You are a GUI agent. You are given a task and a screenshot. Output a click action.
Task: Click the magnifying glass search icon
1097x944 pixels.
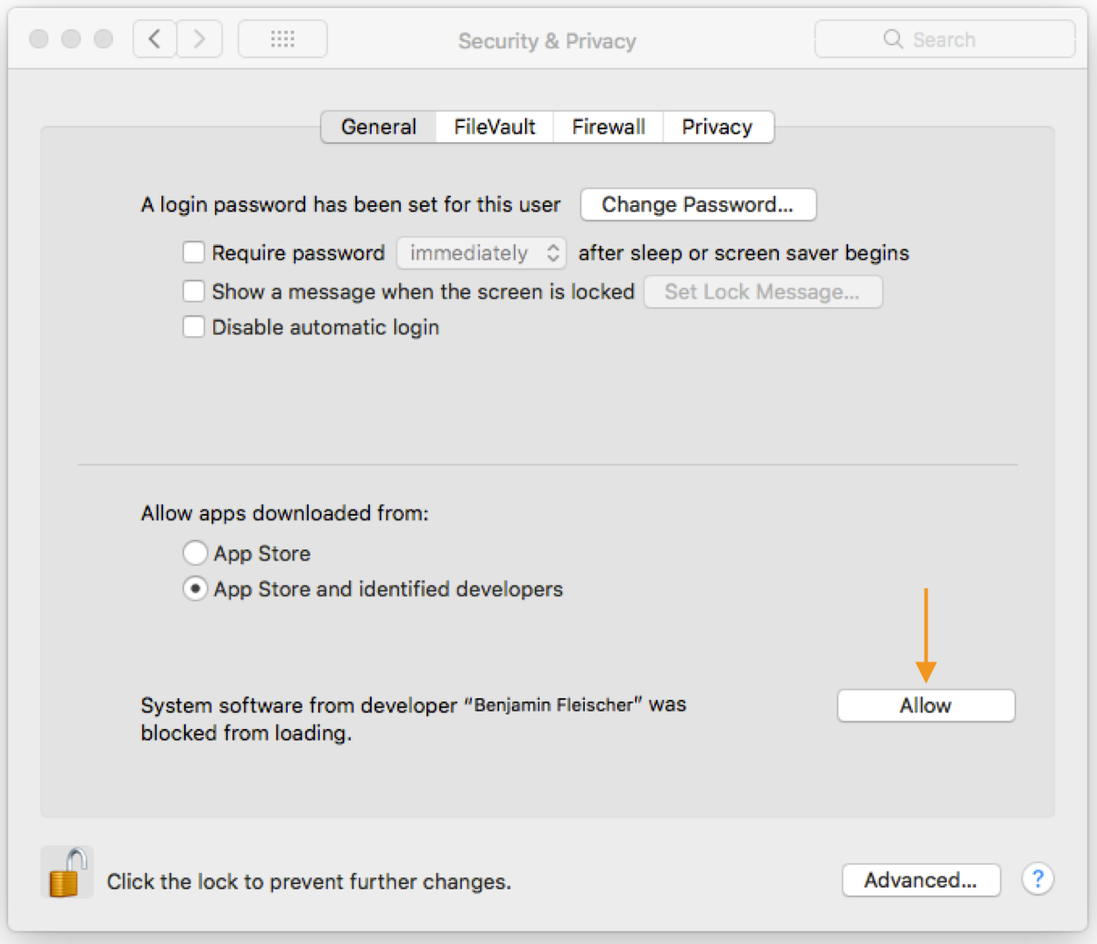[x=893, y=39]
